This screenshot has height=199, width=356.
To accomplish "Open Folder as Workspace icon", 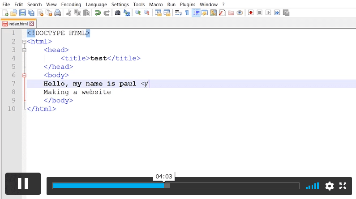I will 231,13.
